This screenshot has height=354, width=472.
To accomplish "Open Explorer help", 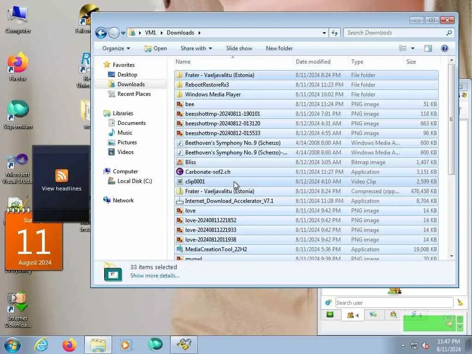I will (445, 48).
